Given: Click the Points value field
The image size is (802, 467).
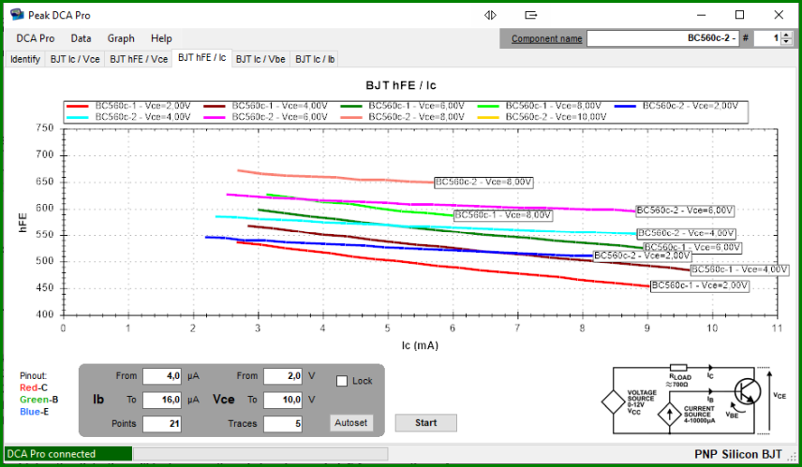Looking at the screenshot, I should pyautogui.click(x=162, y=424).
